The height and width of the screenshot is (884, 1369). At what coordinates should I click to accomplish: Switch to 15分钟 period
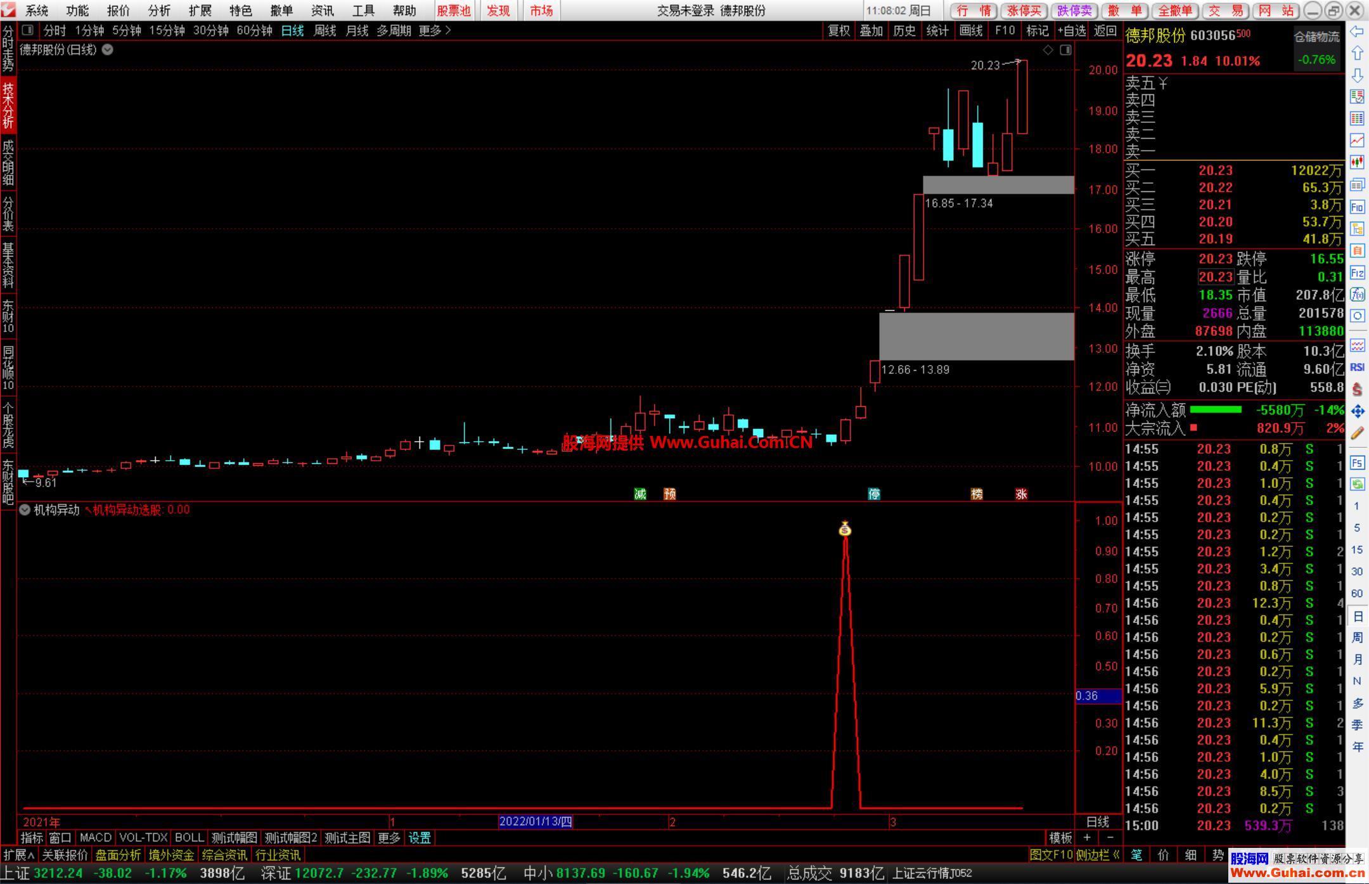167,30
